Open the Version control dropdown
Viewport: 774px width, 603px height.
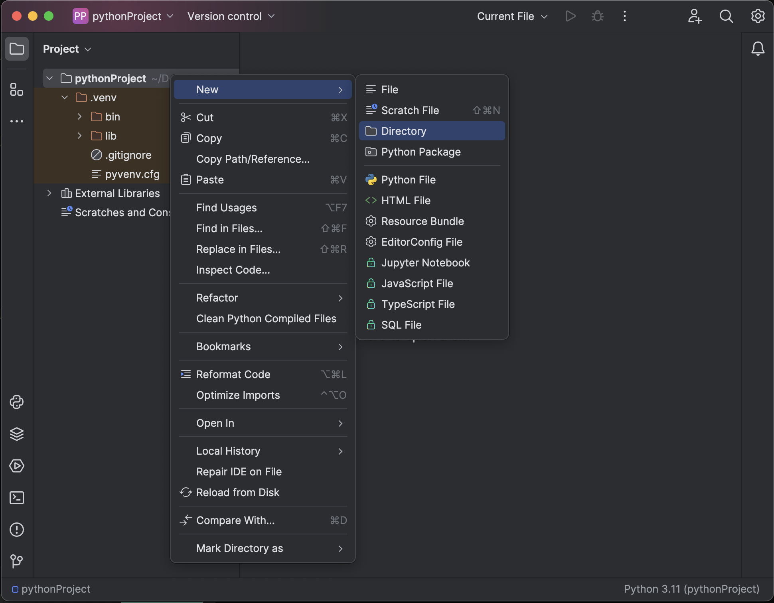(231, 16)
